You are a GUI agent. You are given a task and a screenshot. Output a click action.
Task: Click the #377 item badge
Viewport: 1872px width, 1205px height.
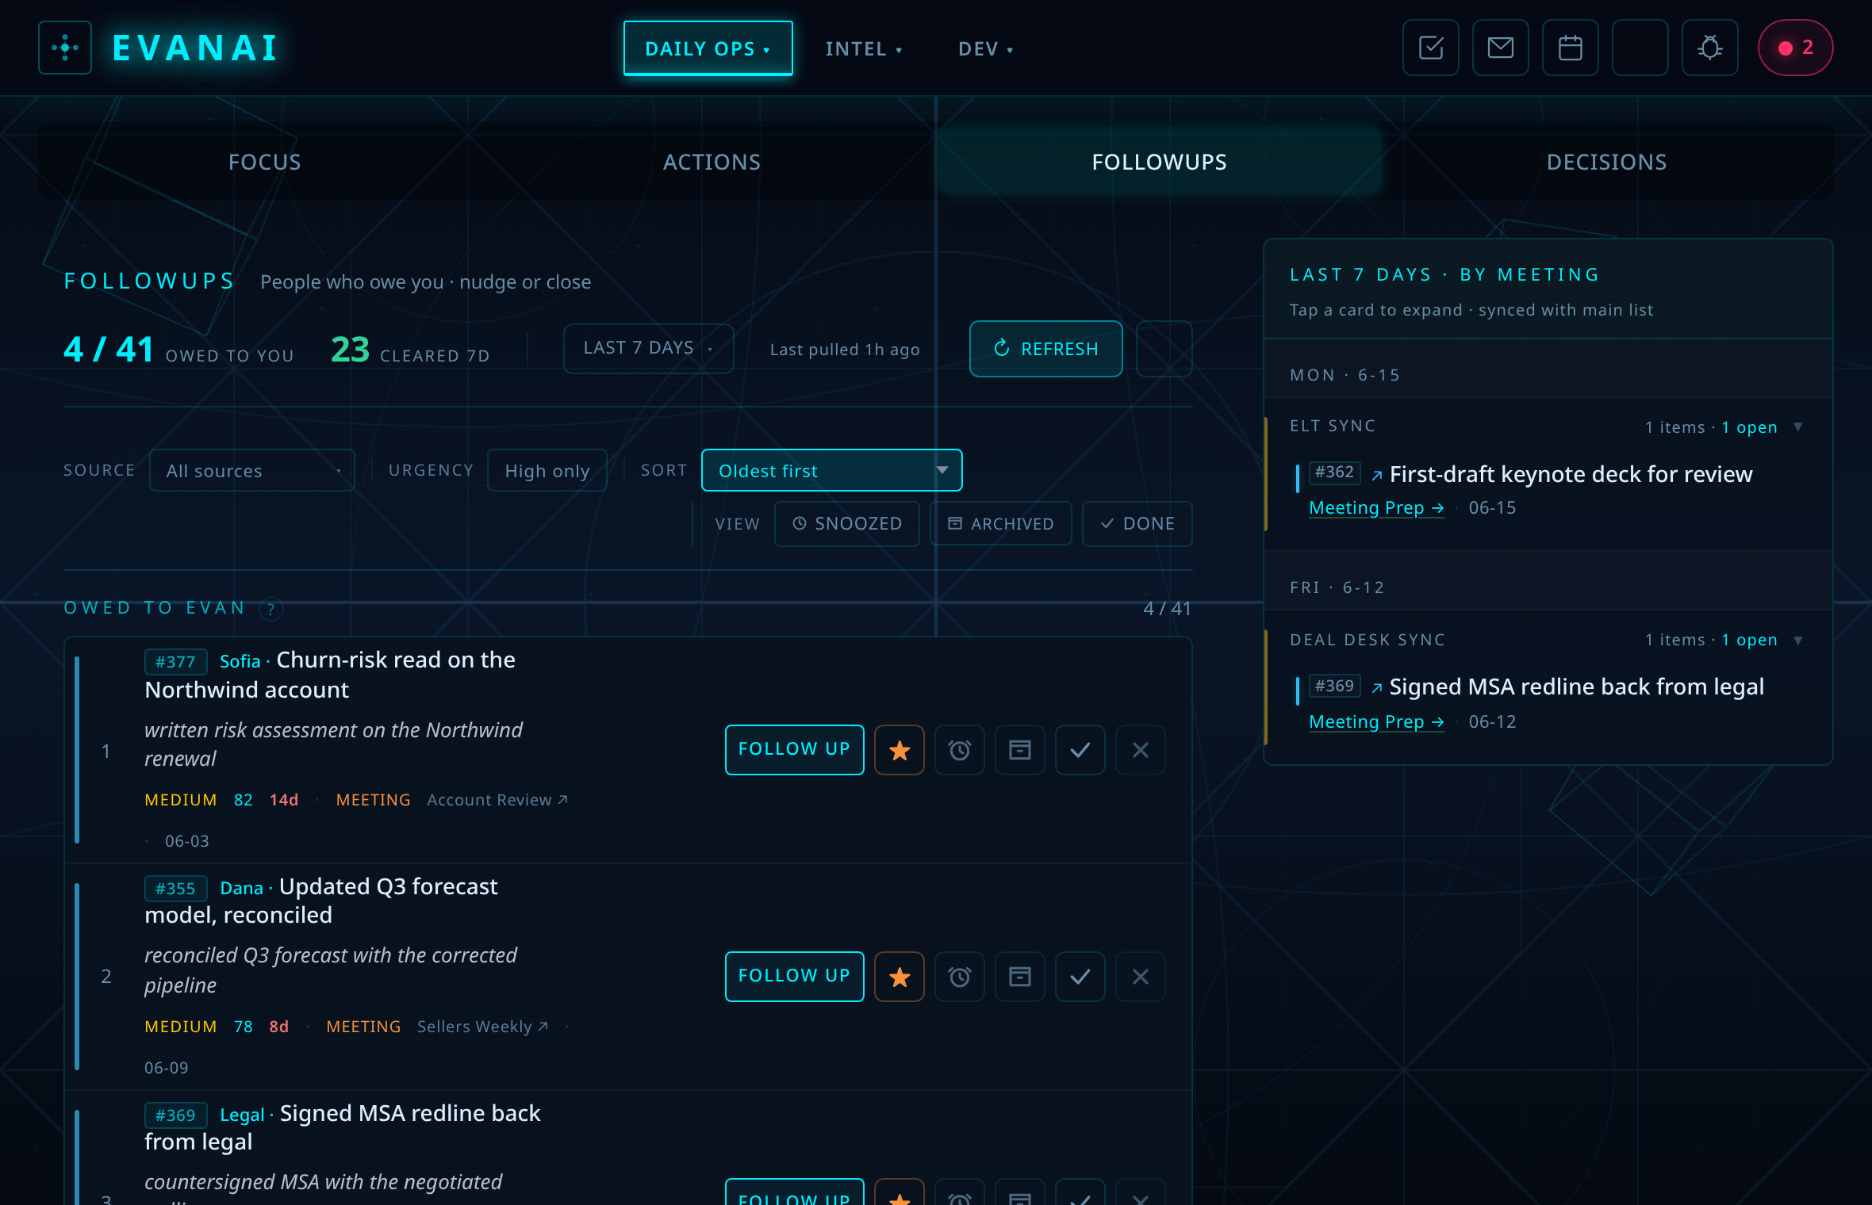pyautogui.click(x=175, y=662)
